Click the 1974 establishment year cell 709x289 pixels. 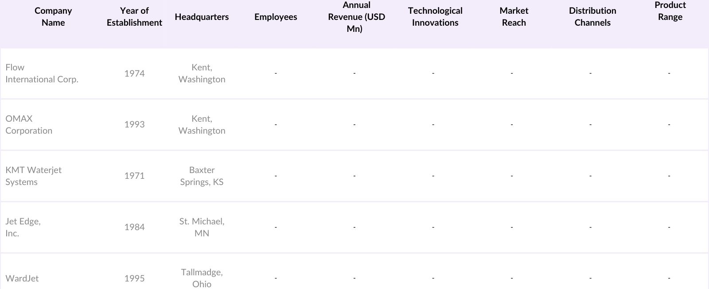tap(134, 73)
